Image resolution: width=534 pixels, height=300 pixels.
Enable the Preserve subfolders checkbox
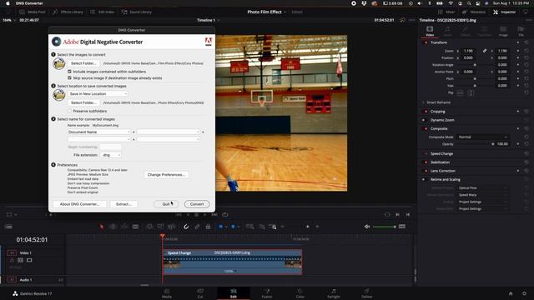click(69, 111)
